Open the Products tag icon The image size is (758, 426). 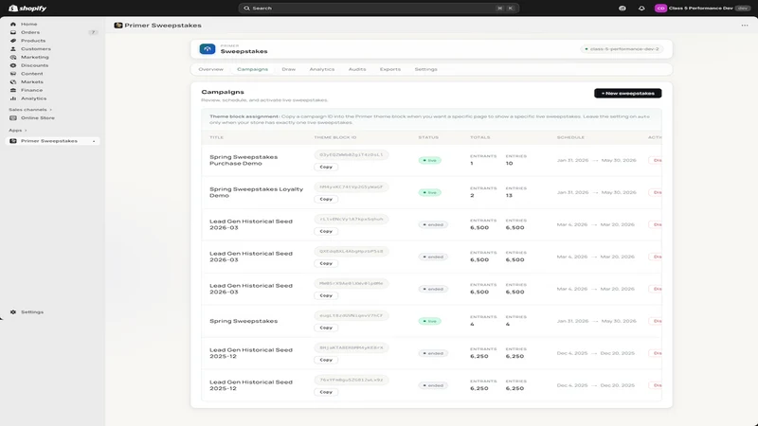coord(13,41)
